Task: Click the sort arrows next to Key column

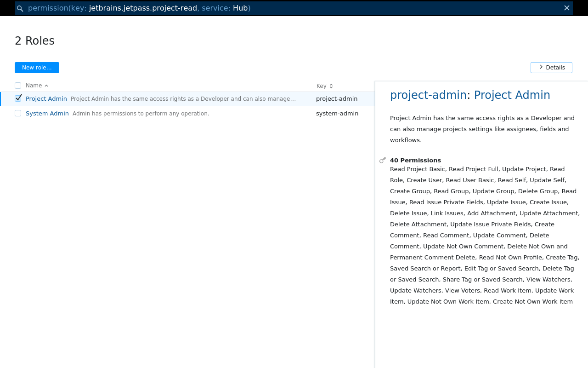Action: [x=331, y=86]
